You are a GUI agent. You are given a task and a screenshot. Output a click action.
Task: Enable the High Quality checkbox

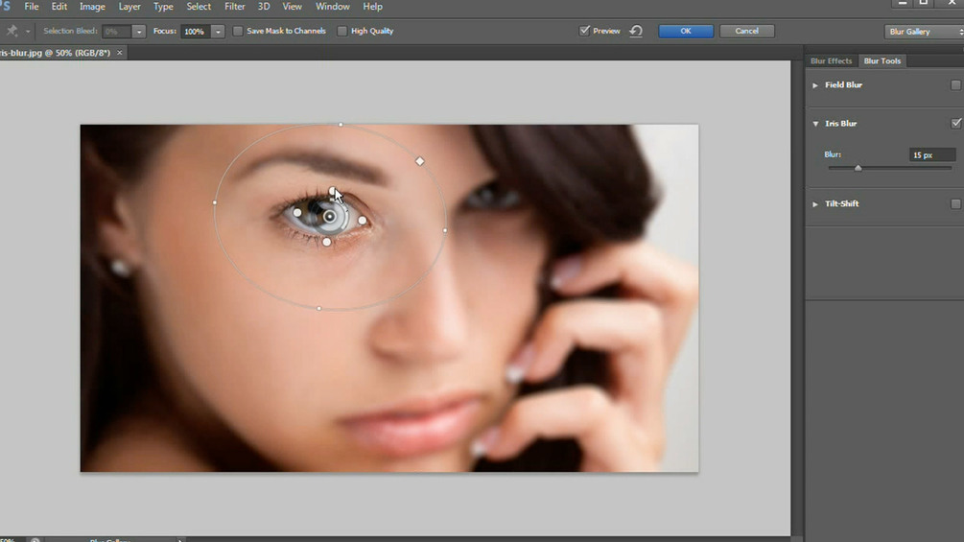point(341,31)
